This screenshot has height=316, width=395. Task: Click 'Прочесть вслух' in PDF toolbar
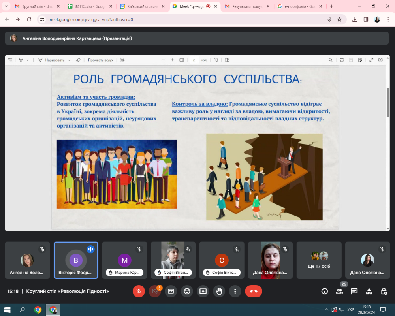pos(100,60)
